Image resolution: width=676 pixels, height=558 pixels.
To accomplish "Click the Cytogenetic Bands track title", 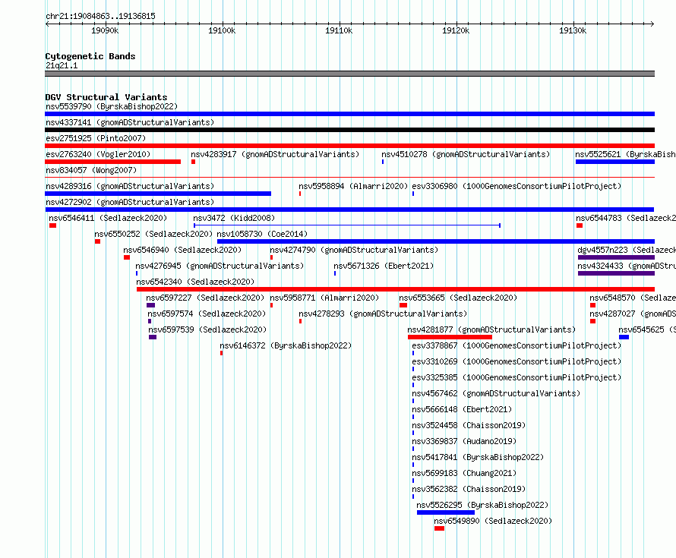I will pos(90,56).
